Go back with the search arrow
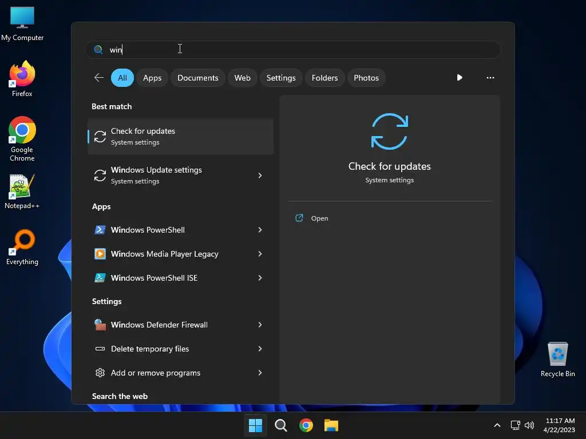586x439 pixels. coord(99,78)
